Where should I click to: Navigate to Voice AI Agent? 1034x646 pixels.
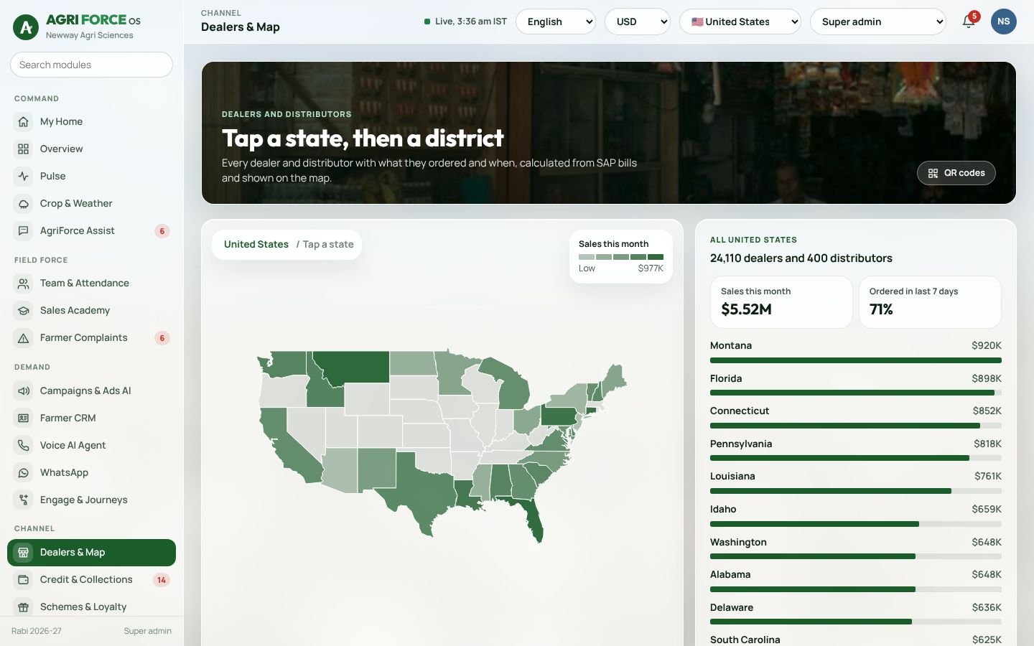tap(91, 446)
